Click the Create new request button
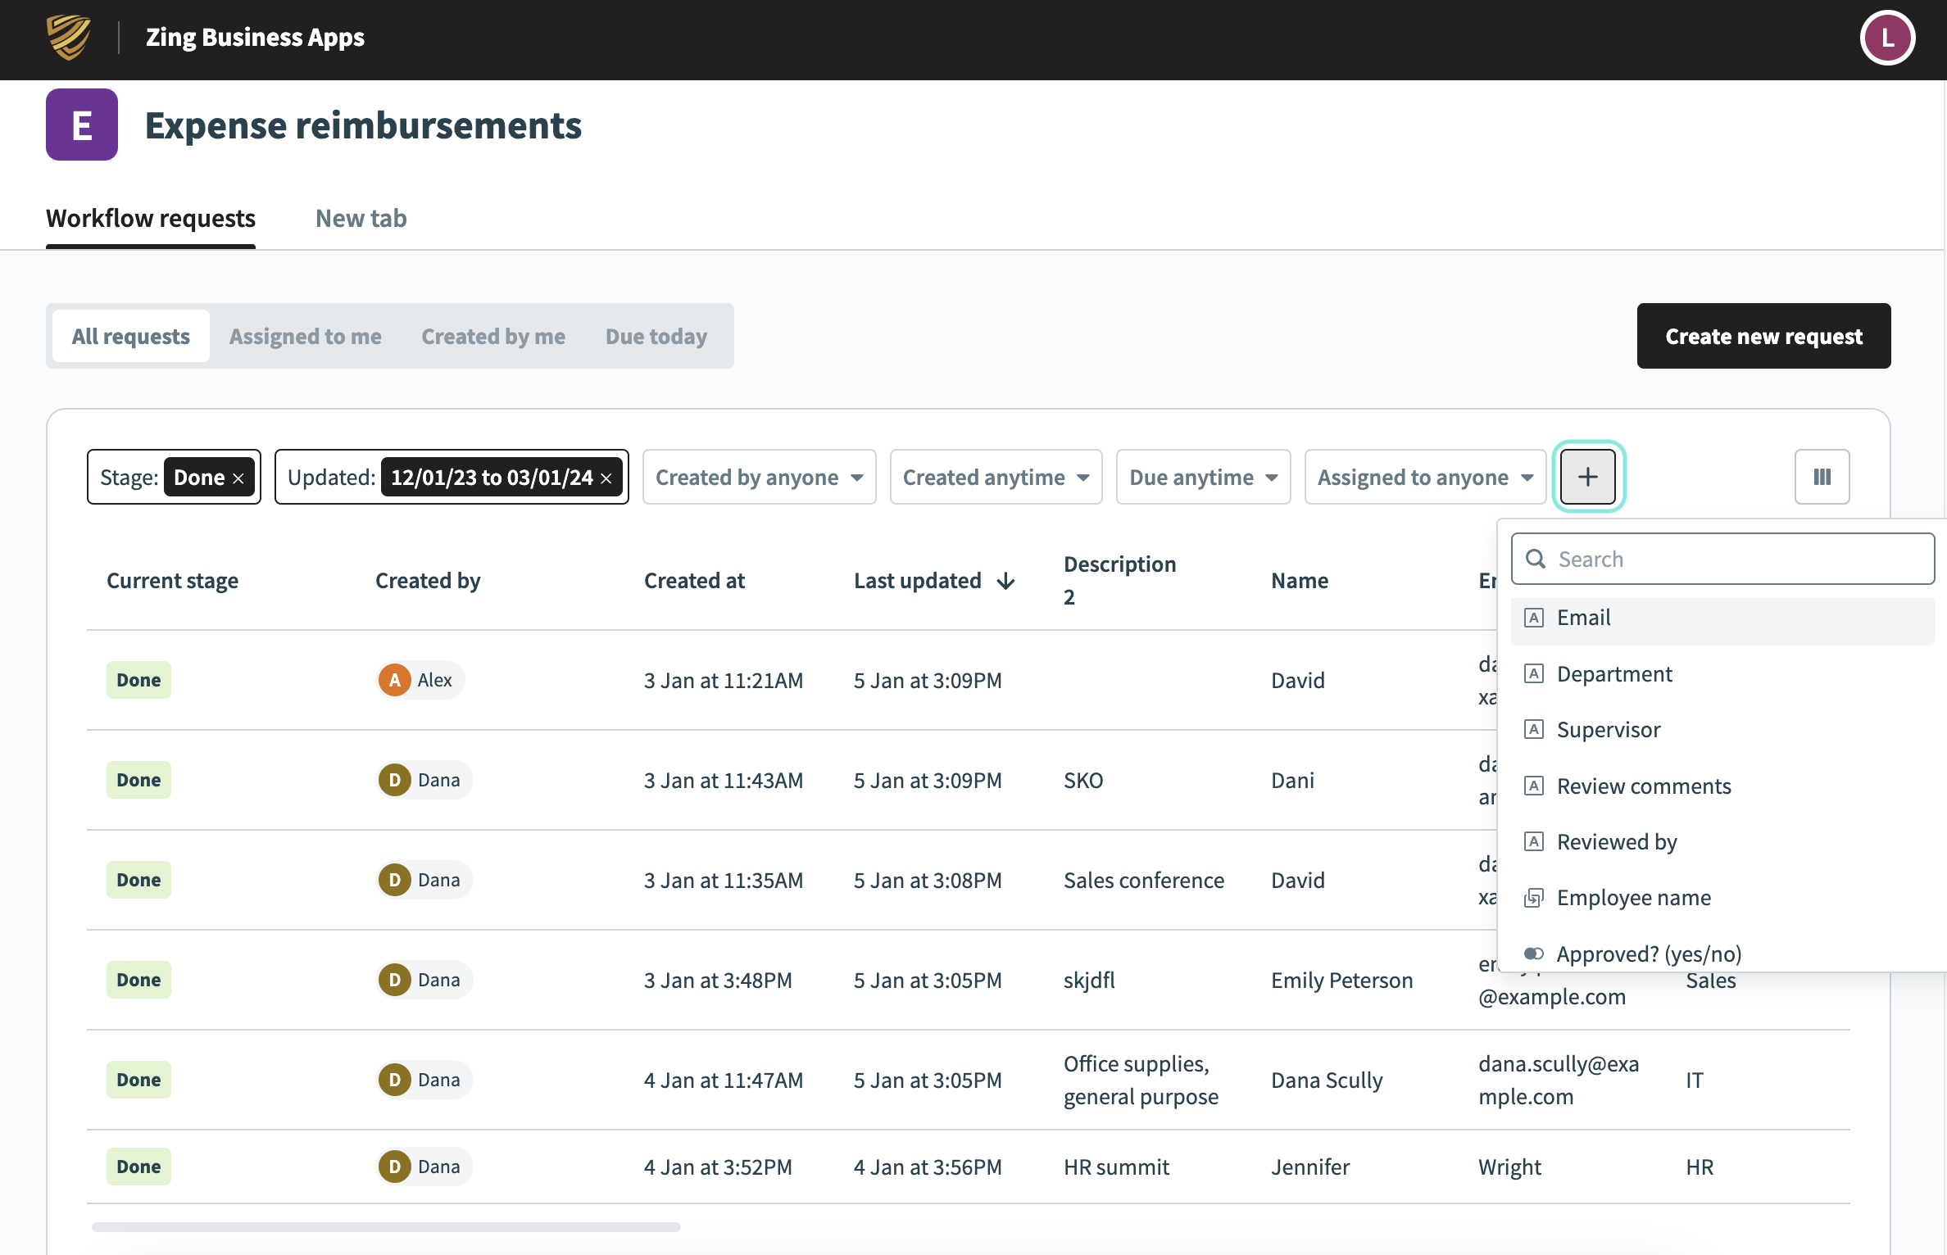The image size is (1947, 1255). (x=1763, y=336)
